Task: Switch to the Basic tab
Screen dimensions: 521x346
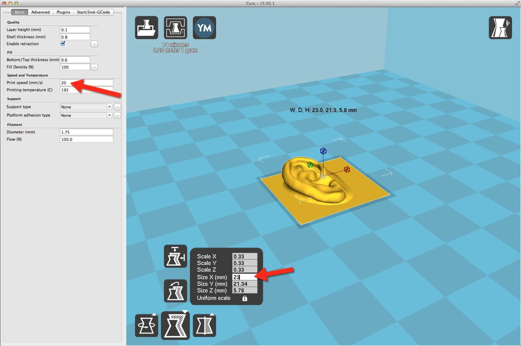Action: pos(20,12)
